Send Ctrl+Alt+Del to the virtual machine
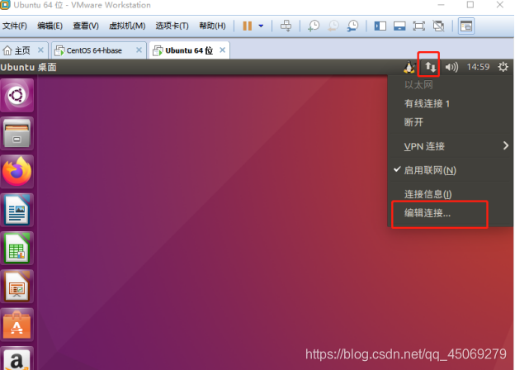Screen dimensions: 515x370 pyautogui.click(x=286, y=26)
